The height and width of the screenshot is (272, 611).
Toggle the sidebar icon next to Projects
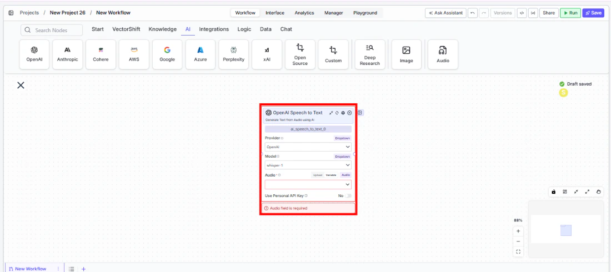pyautogui.click(x=11, y=13)
